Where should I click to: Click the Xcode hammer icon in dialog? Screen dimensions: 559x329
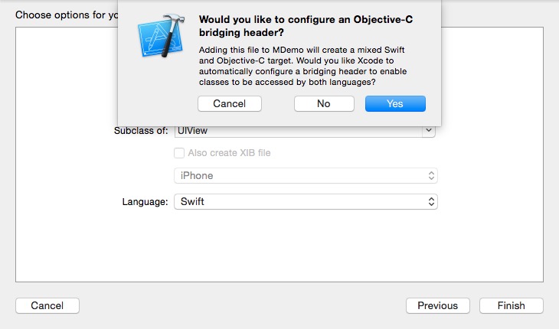(x=161, y=36)
